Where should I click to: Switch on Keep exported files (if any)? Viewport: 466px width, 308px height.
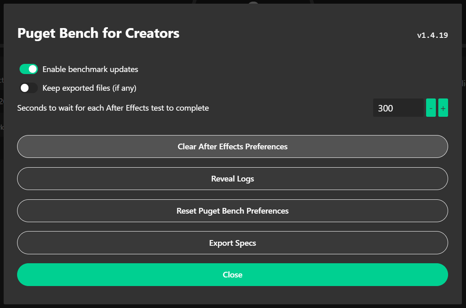click(x=29, y=87)
